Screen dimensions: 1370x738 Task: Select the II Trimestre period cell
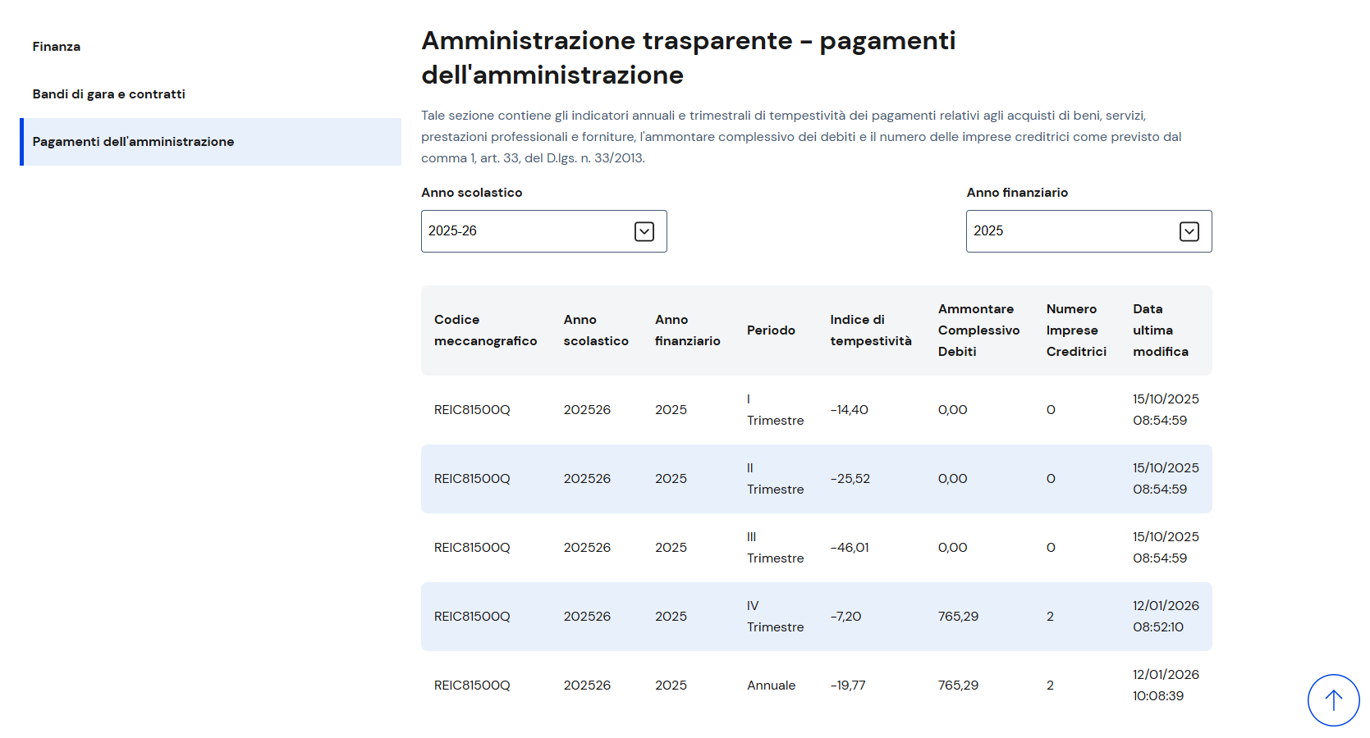coord(775,479)
